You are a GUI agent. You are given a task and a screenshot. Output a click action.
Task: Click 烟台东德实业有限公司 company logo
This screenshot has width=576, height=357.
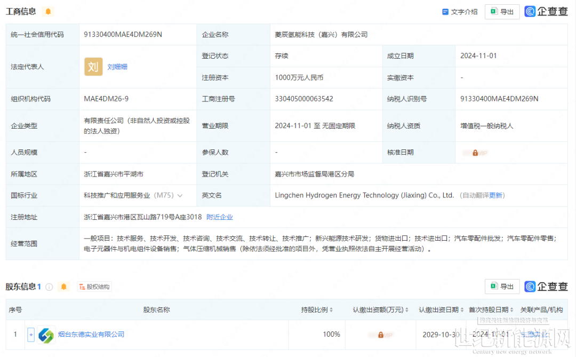pyautogui.click(x=46, y=335)
